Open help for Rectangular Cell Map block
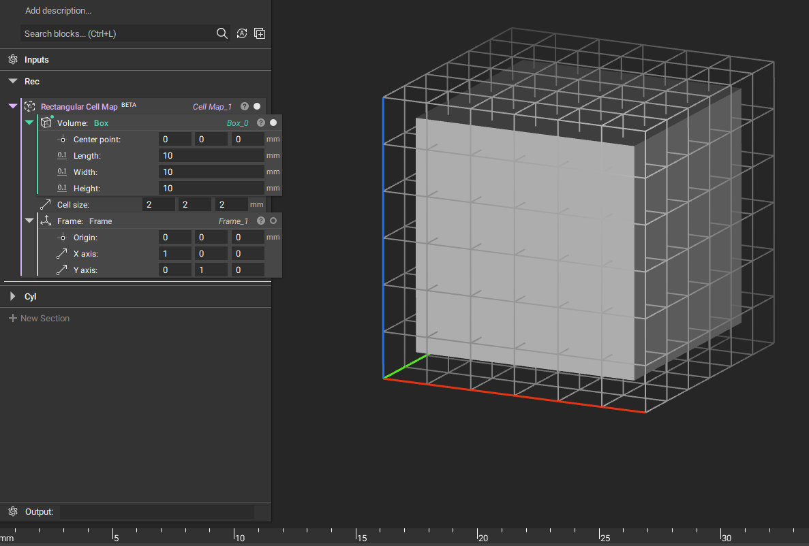Image resolution: width=809 pixels, height=546 pixels. click(x=245, y=106)
